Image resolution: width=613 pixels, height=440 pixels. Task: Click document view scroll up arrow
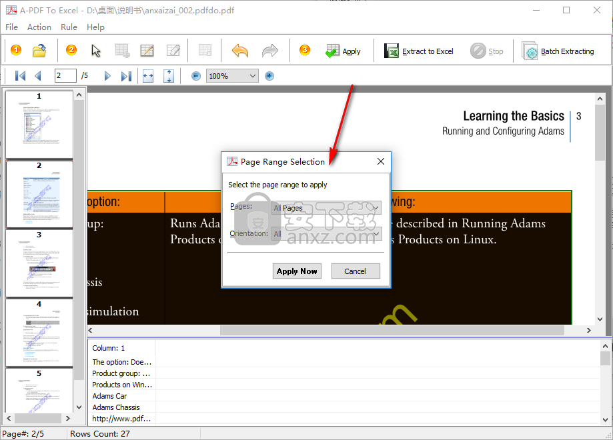600,99
